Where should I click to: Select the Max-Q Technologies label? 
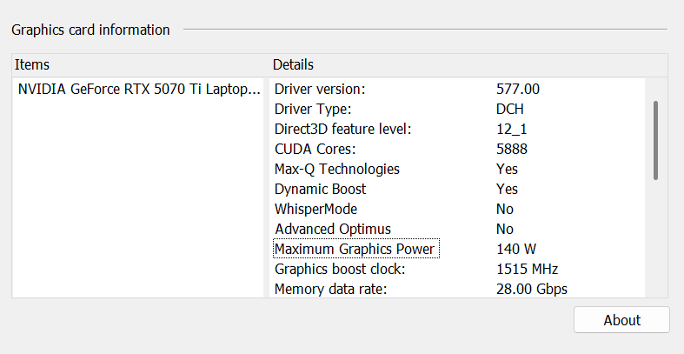click(x=336, y=170)
